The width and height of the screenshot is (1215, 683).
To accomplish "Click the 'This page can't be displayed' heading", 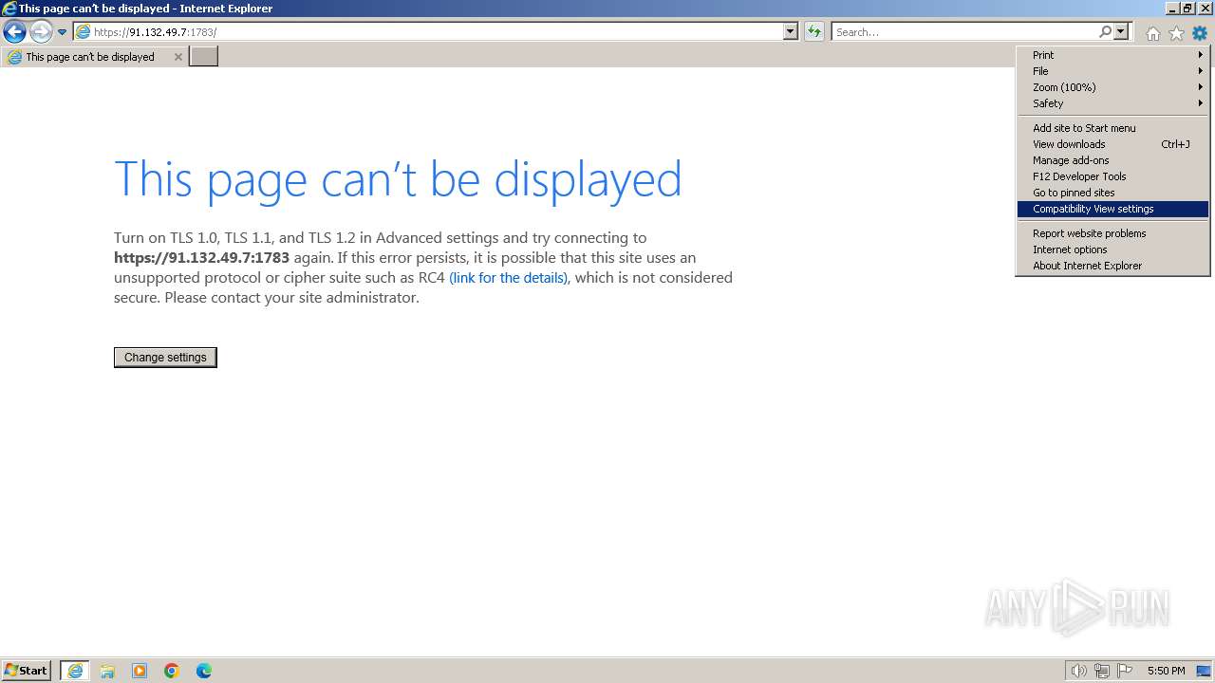I will pyautogui.click(x=398, y=178).
